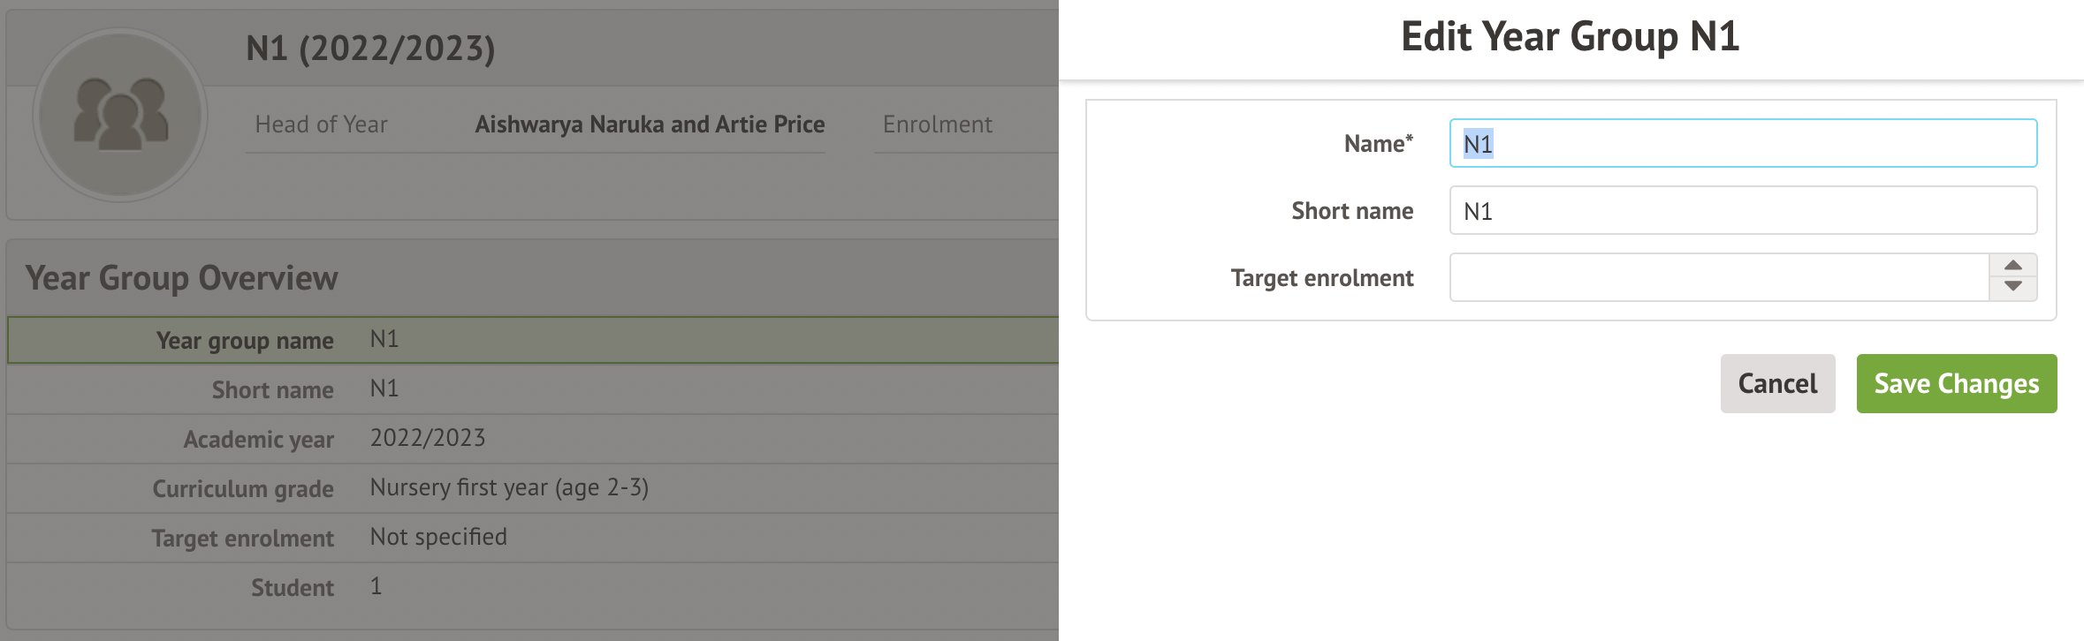Click the Target enrolment number field

click(x=1719, y=278)
